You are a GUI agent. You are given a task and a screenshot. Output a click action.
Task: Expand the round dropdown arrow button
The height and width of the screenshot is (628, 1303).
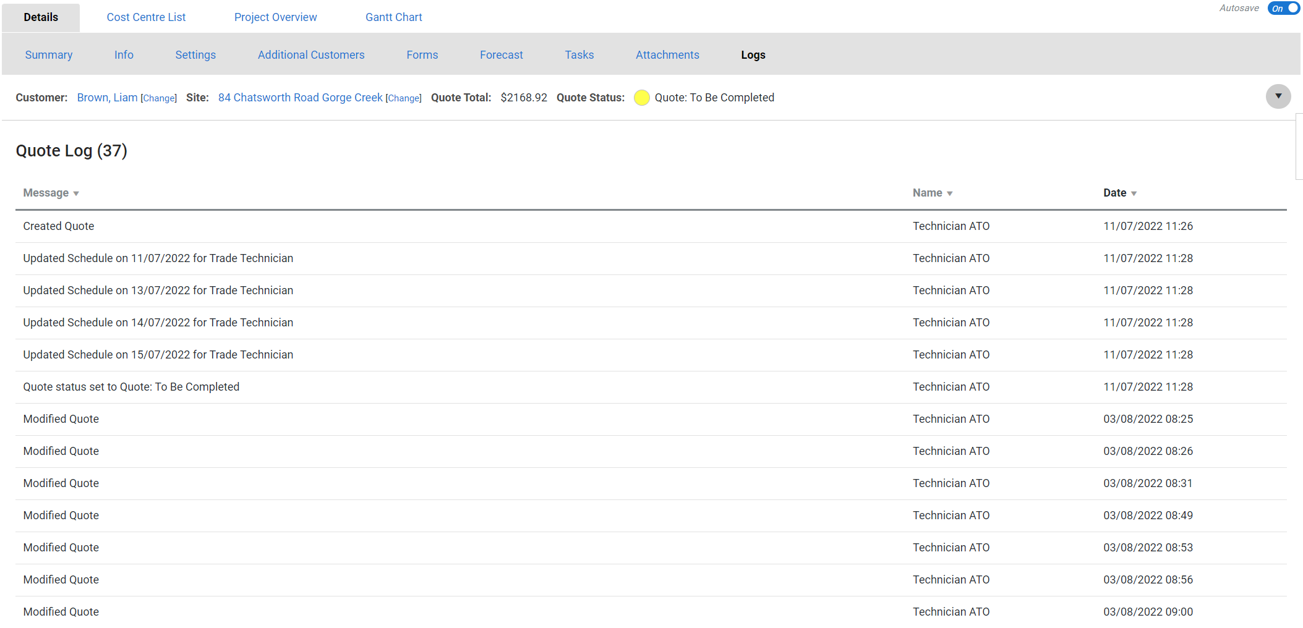coord(1278,96)
